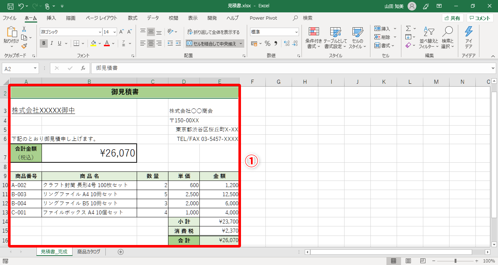The width and height of the screenshot is (498, 265).
Task: Apply the red font color button
Action: [x=107, y=43]
